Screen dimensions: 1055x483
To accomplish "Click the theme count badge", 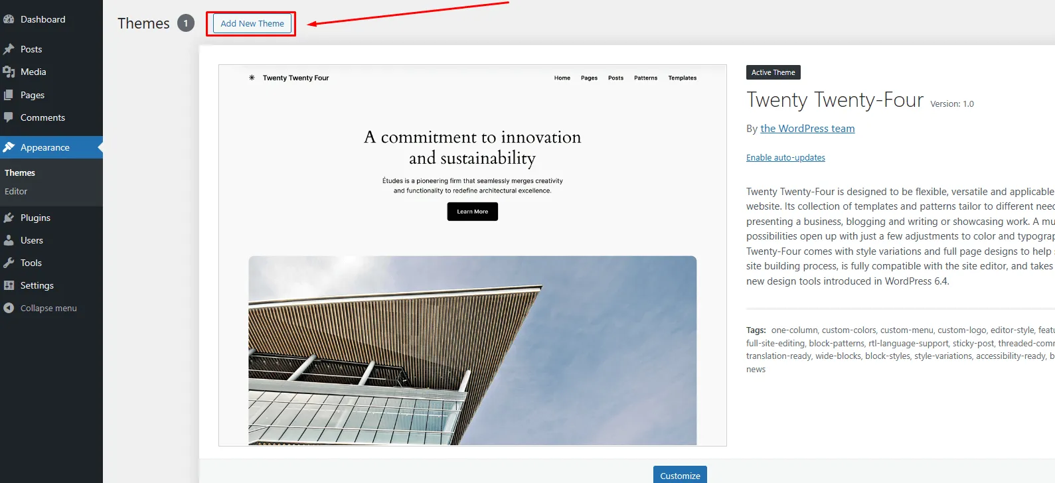I will tap(186, 23).
